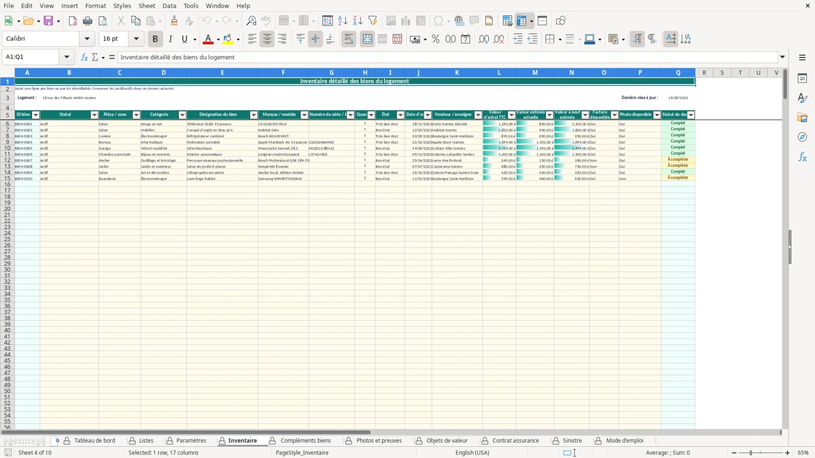815x458 pixels.
Task: Open Marque / modèle filter dropdown
Action: pos(304,115)
